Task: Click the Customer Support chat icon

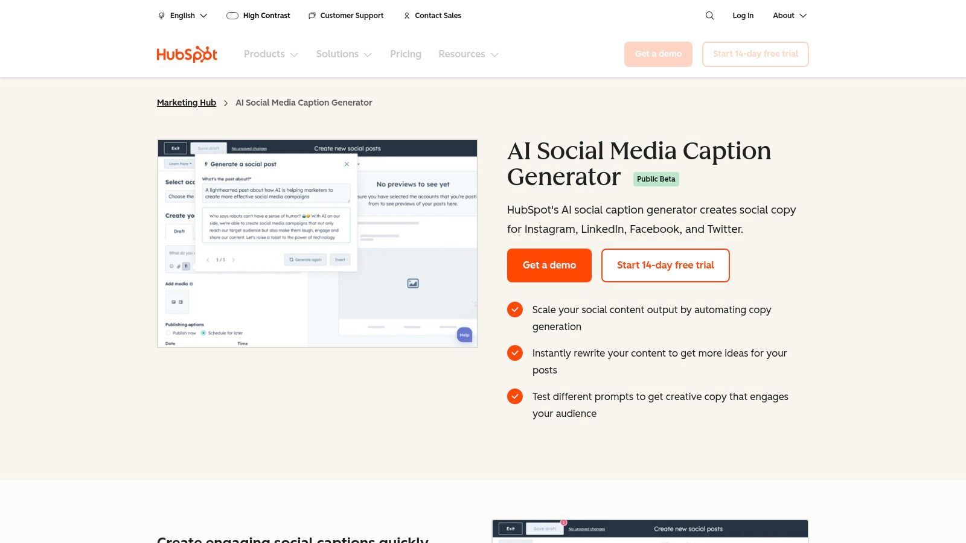Action: tap(312, 16)
